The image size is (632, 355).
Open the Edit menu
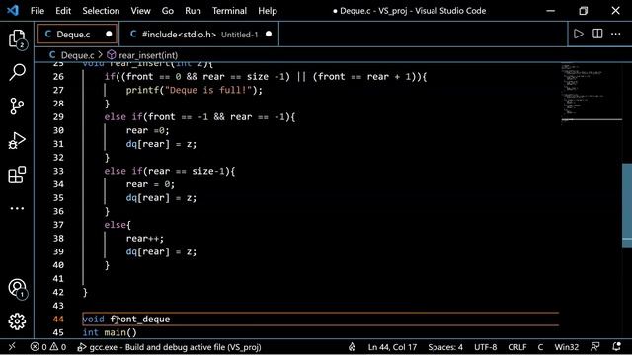(63, 11)
